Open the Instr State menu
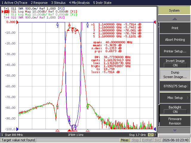This screenshot has width=191, height=143. coord(102,3)
